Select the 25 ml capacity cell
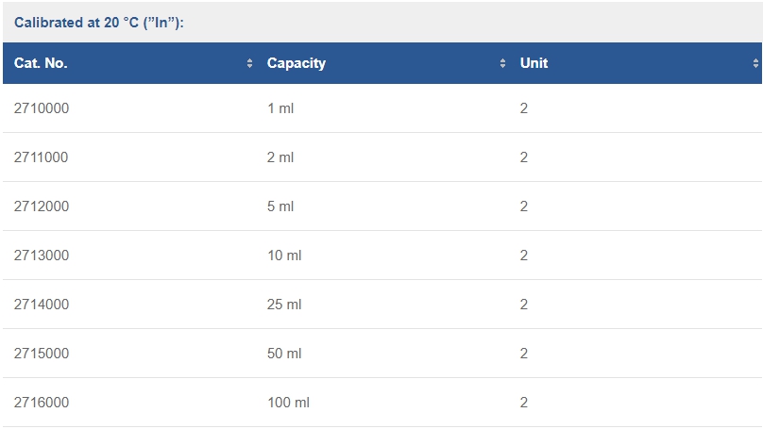763x429 pixels. coord(284,305)
